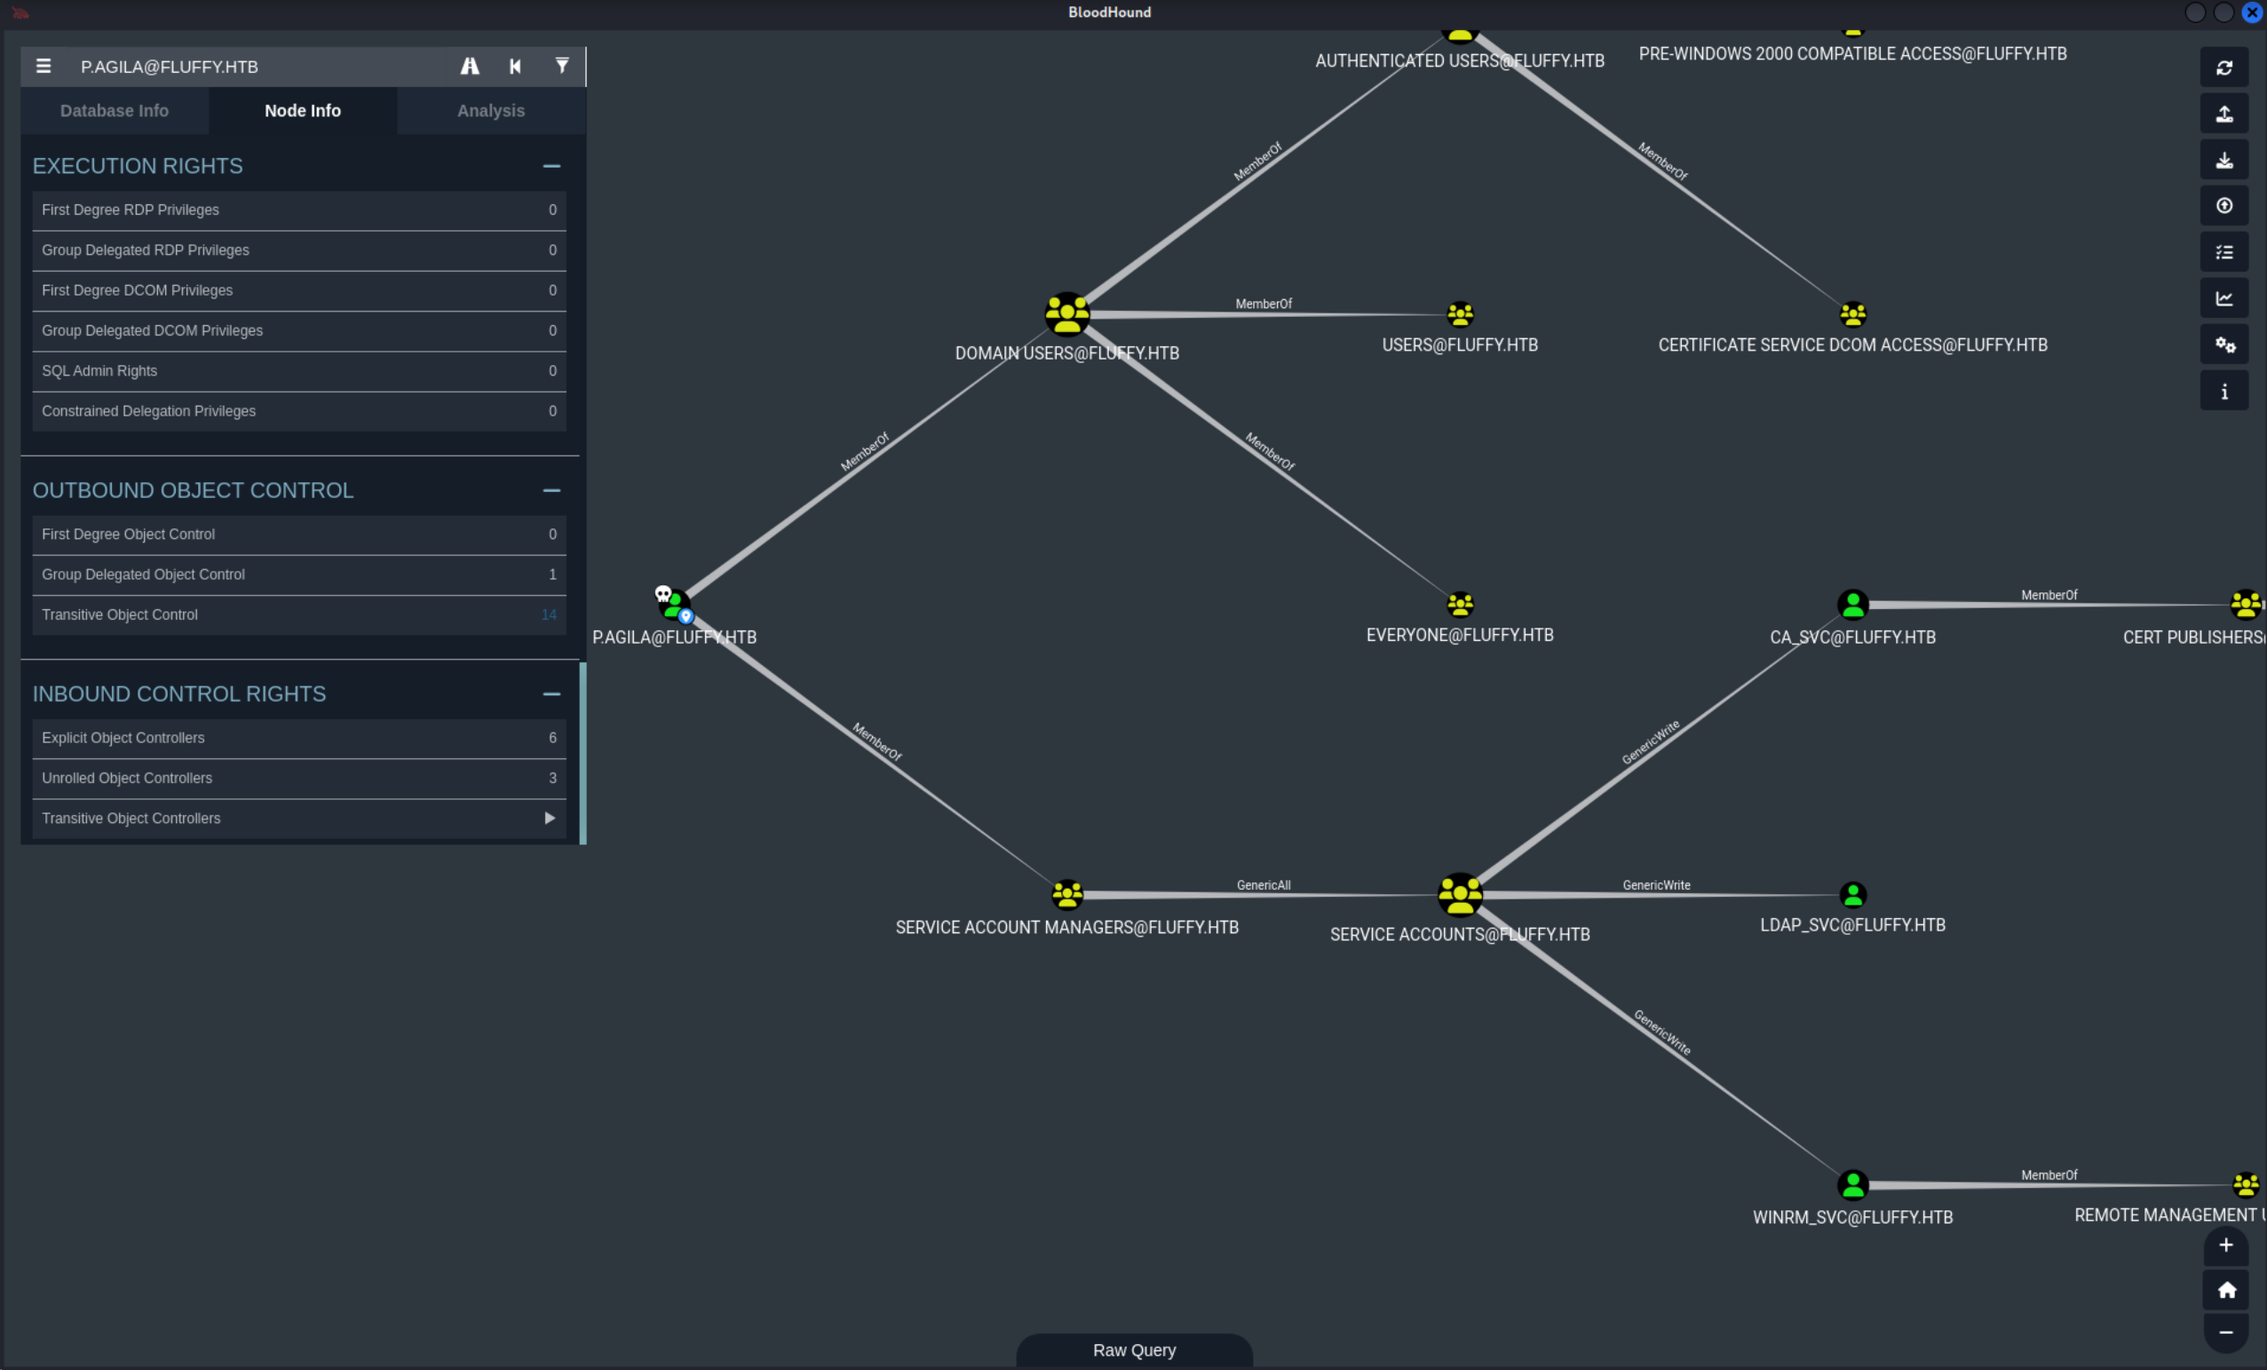Switch to the Analysis tab
2267x1370 pixels.
490,110
